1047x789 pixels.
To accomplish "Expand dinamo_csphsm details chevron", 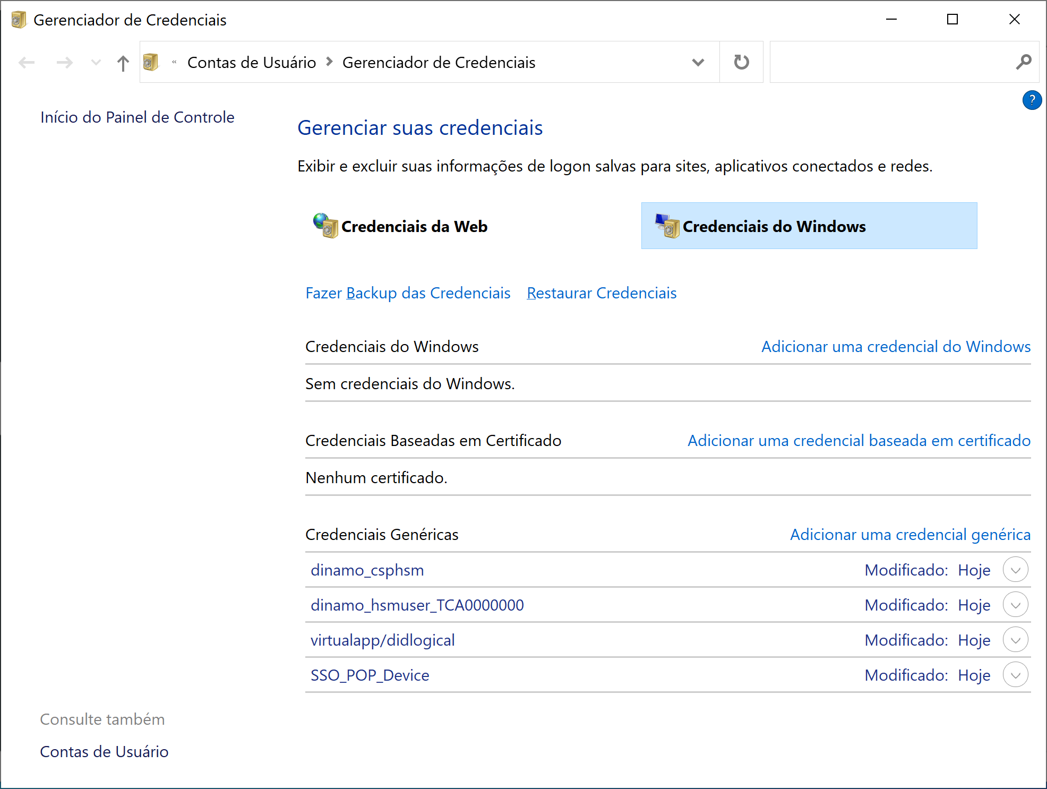I will [1015, 570].
